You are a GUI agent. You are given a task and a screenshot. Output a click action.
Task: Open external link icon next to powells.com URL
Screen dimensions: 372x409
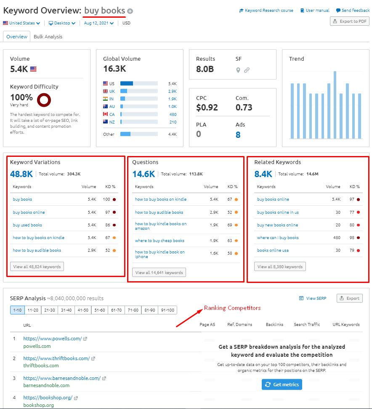pyautogui.click(x=85, y=339)
